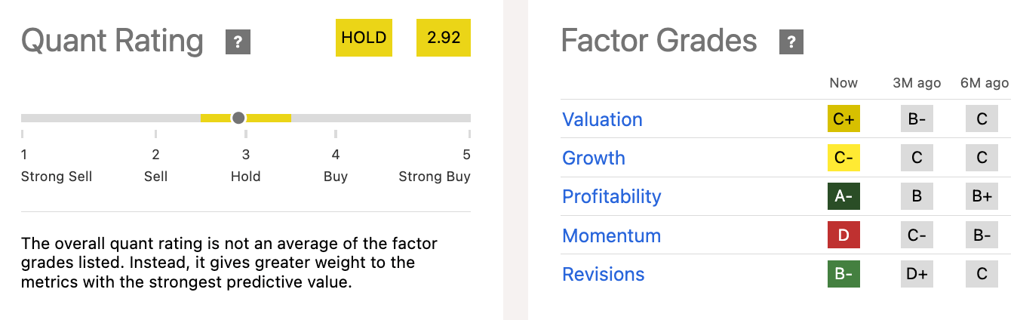Image resolution: width=1014 pixels, height=320 pixels.
Task: Click the Revisions D+ grade from 3M ago
Action: (x=917, y=274)
